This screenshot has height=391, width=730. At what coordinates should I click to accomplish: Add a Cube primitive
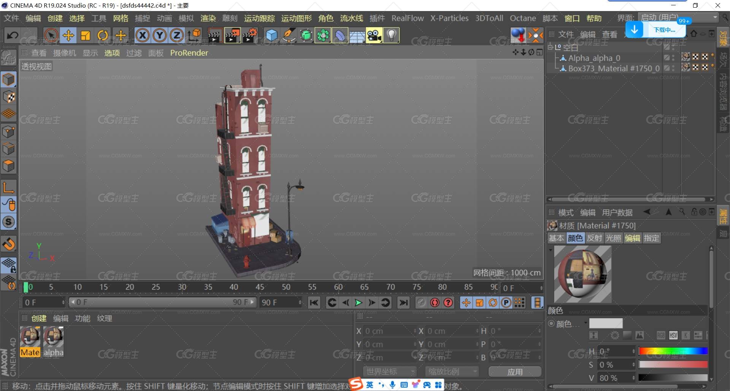click(271, 35)
